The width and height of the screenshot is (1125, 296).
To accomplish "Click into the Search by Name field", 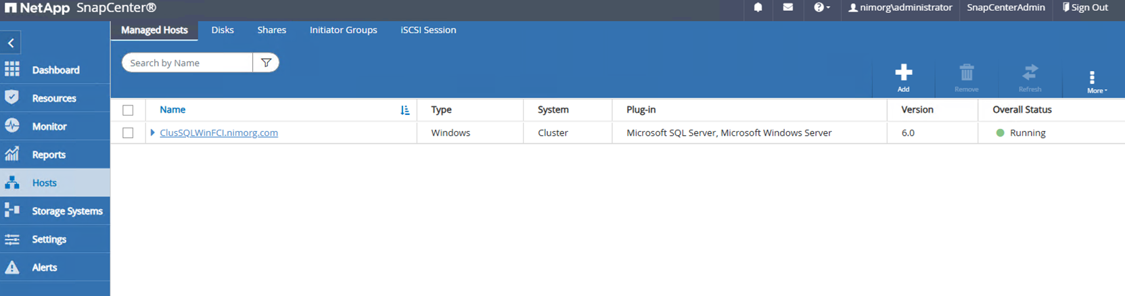I will point(187,63).
